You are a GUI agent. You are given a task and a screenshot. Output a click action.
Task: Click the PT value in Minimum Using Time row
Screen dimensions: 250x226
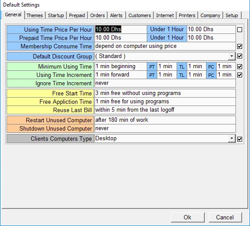(167, 66)
